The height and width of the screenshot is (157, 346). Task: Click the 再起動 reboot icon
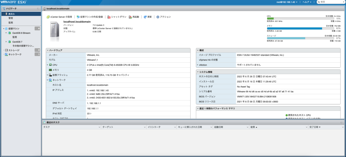[x=130, y=17]
